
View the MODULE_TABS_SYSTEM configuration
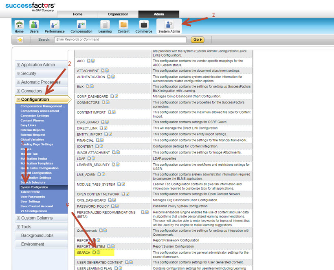pos(119,184)
